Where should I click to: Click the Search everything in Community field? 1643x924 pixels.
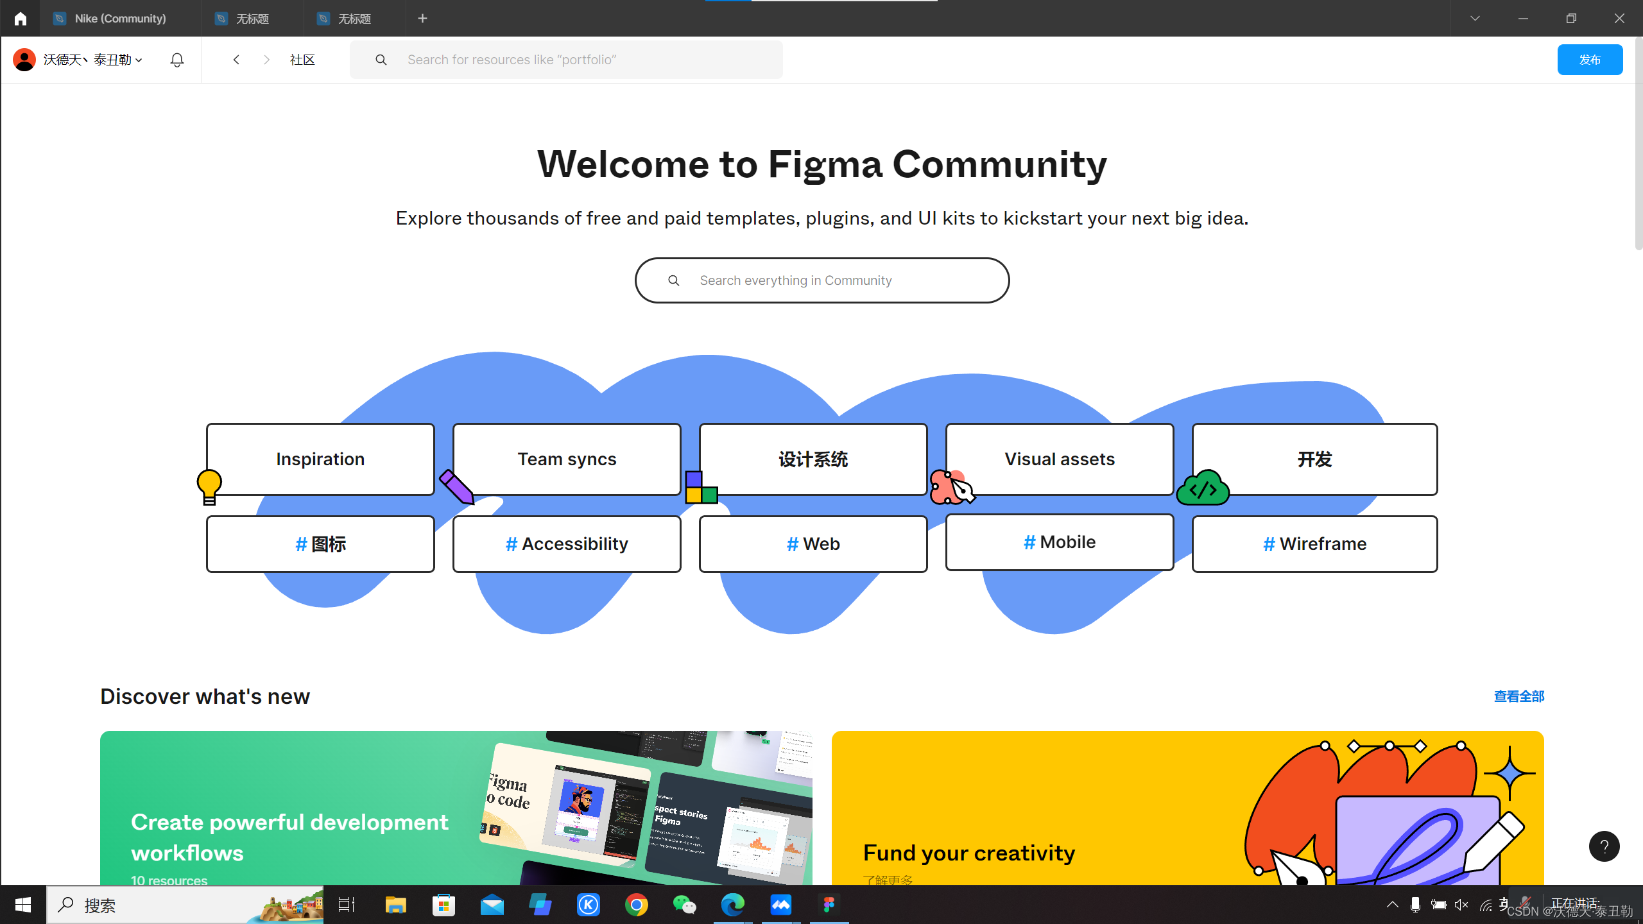pos(821,280)
